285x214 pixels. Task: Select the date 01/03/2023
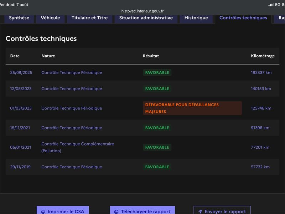pos(21,108)
